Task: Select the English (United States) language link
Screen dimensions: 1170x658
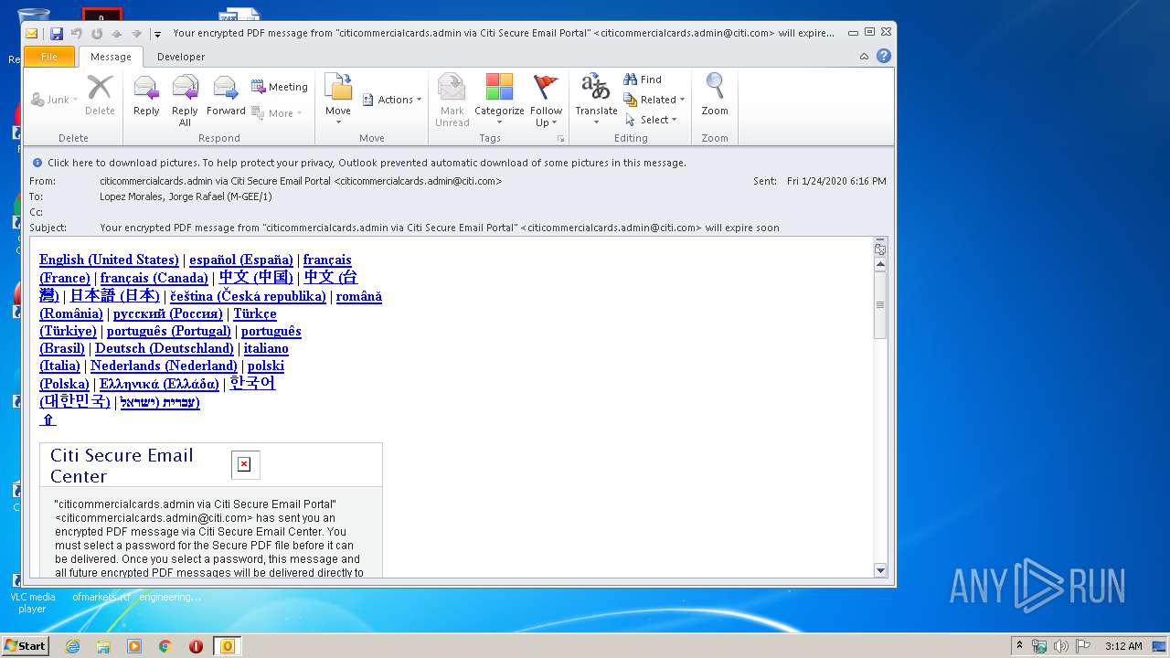Action: [x=109, y=260]
